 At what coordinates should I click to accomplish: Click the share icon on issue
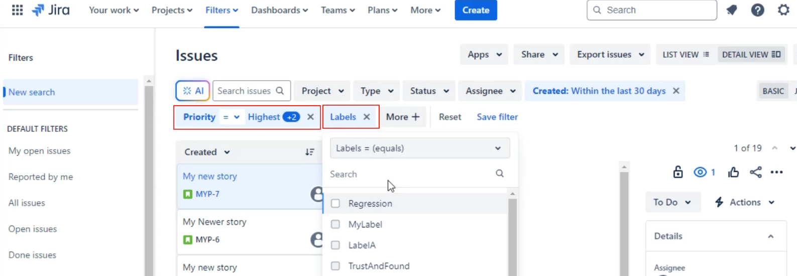(755, 172)
